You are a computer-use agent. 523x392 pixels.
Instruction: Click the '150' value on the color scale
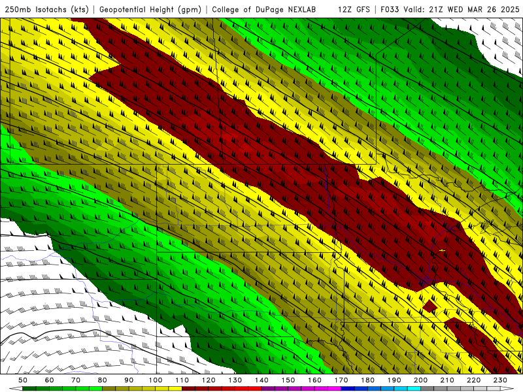point(288,380)
